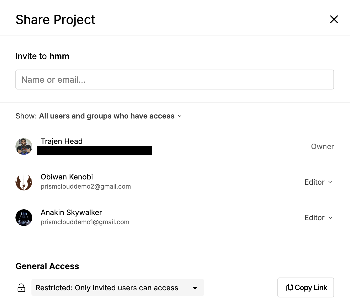Screen dimensions: 350x305
Task: Click the Obiwan Kenobi name
Action: click(67, 177)
